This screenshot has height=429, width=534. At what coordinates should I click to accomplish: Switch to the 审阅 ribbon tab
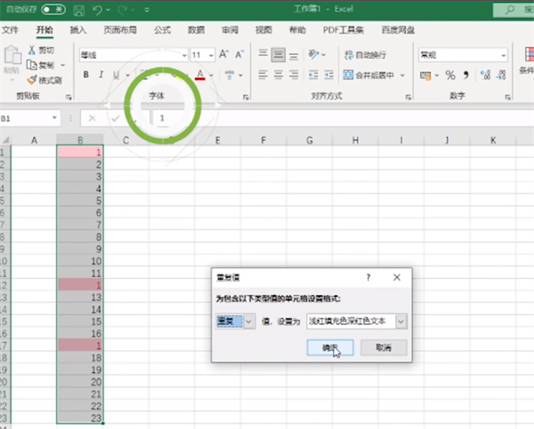230,30
